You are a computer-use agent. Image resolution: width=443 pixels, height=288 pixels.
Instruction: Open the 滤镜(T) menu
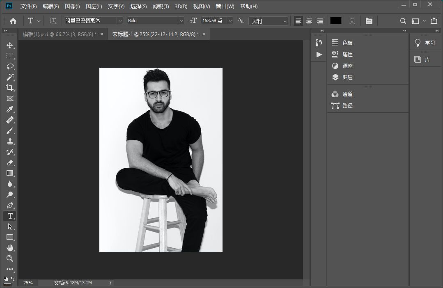(x=161, y=6)
